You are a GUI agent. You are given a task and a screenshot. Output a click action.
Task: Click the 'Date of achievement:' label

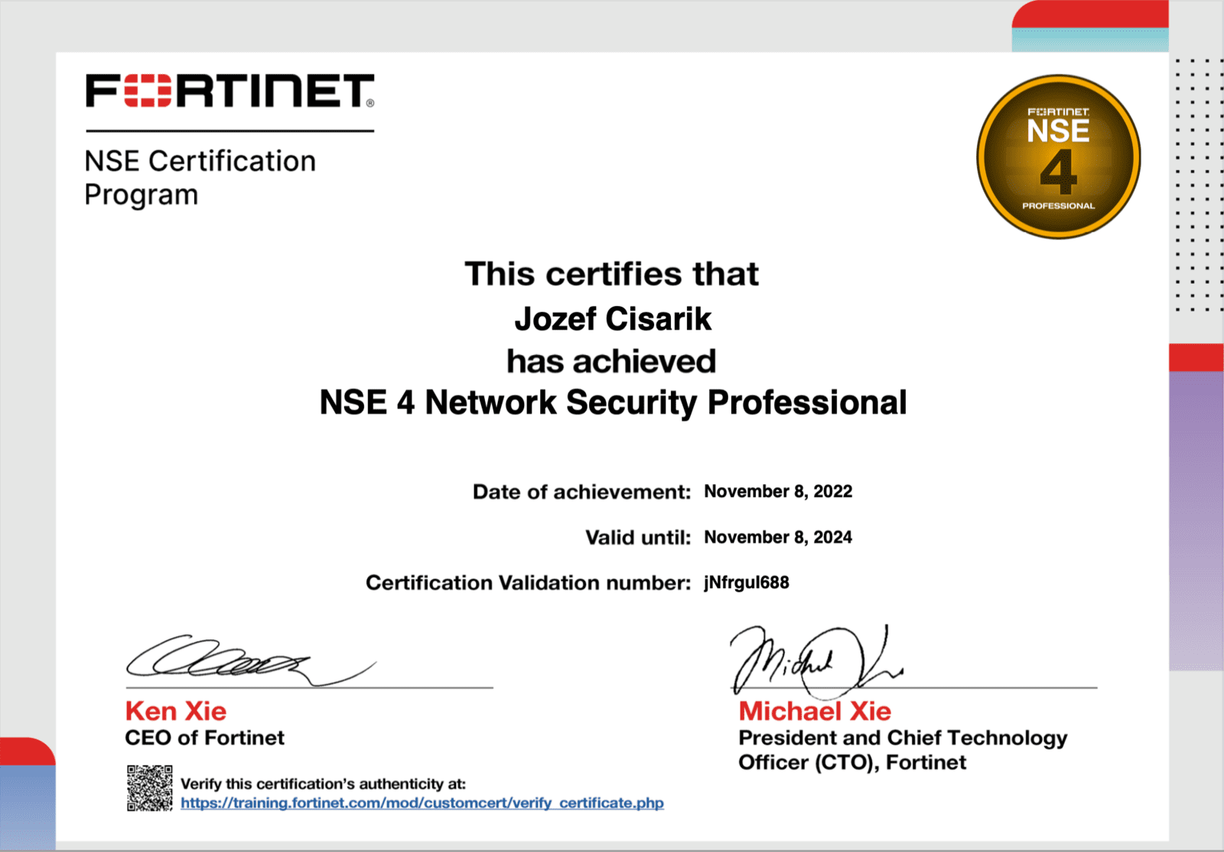[581, 492]
